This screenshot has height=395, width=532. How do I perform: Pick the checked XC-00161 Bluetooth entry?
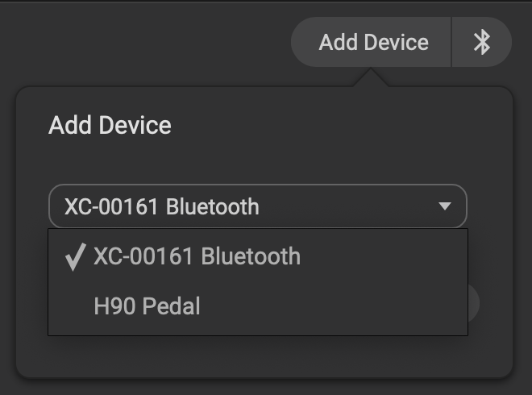click(197, 256)
